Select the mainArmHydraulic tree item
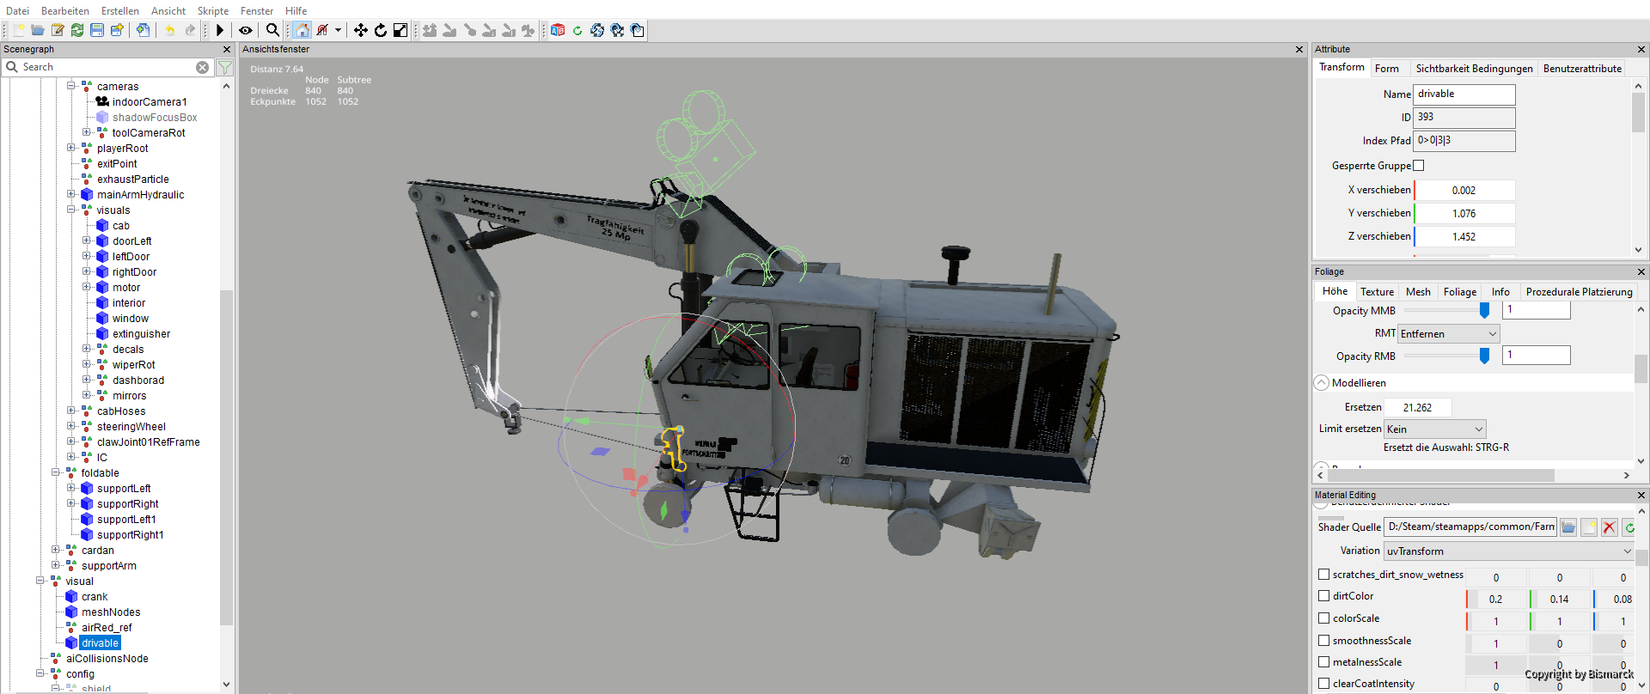Image resolution: width=1650 pixels, height=694 pixels. 140,195
